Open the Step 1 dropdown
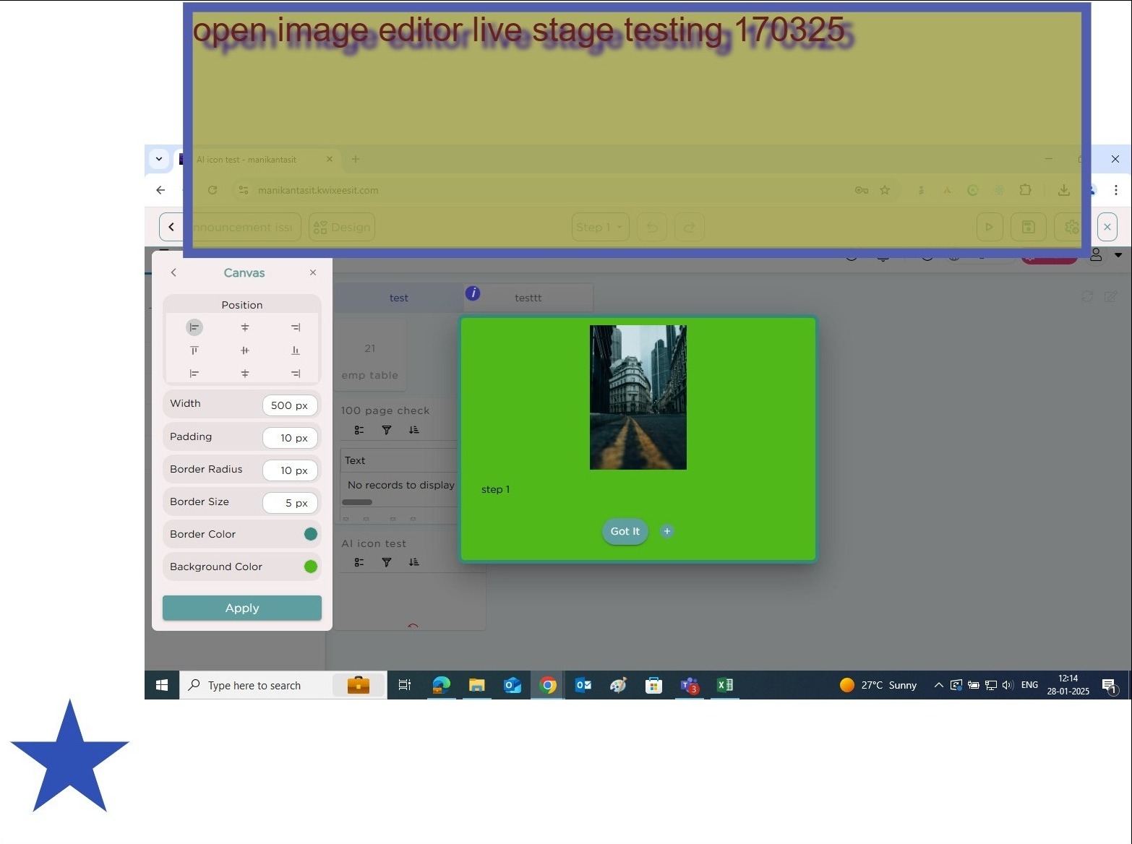The image size is (1132, 844). click(x=600, y=227)
